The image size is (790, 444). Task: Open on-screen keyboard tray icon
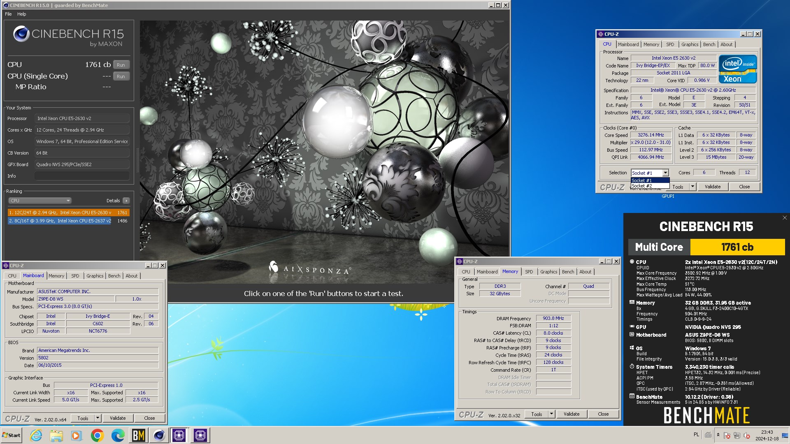click(x=708, y=435)
